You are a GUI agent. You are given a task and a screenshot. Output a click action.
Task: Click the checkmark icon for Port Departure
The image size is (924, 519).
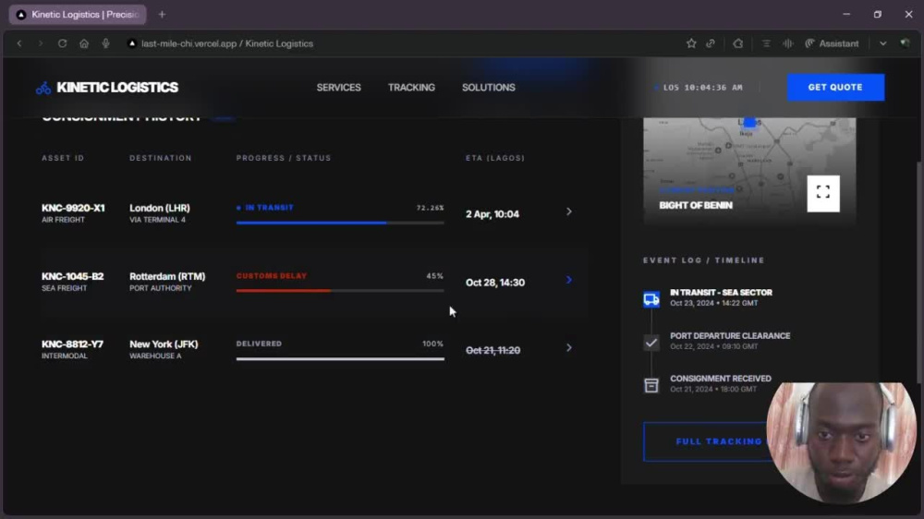point(651,343)
